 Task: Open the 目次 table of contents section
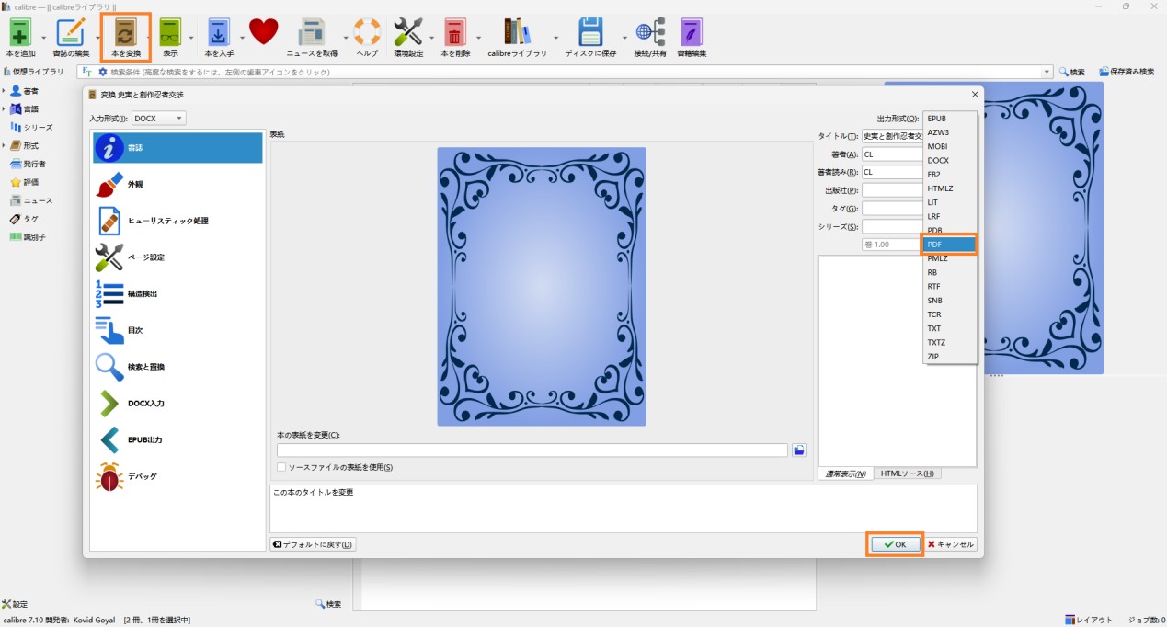coord(177,330)
